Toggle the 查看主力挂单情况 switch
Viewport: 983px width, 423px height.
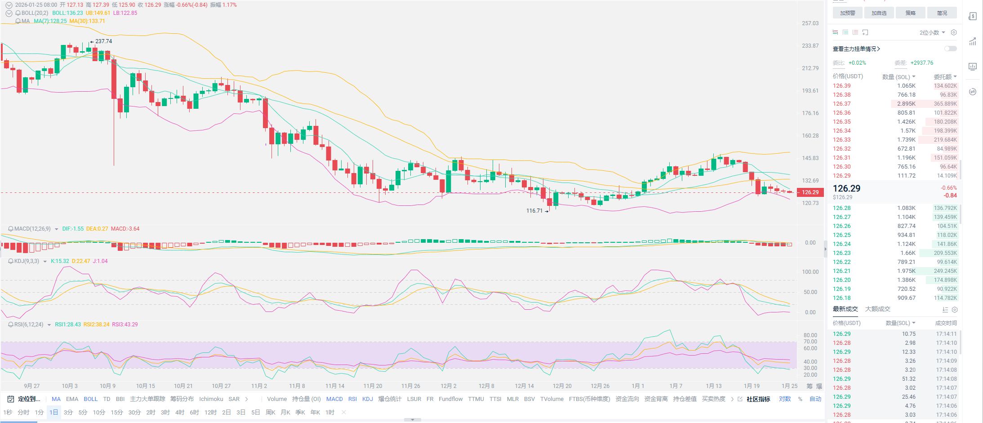click(950, 49)
